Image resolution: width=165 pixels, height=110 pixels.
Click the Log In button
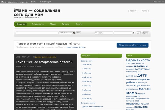[139, 33]
